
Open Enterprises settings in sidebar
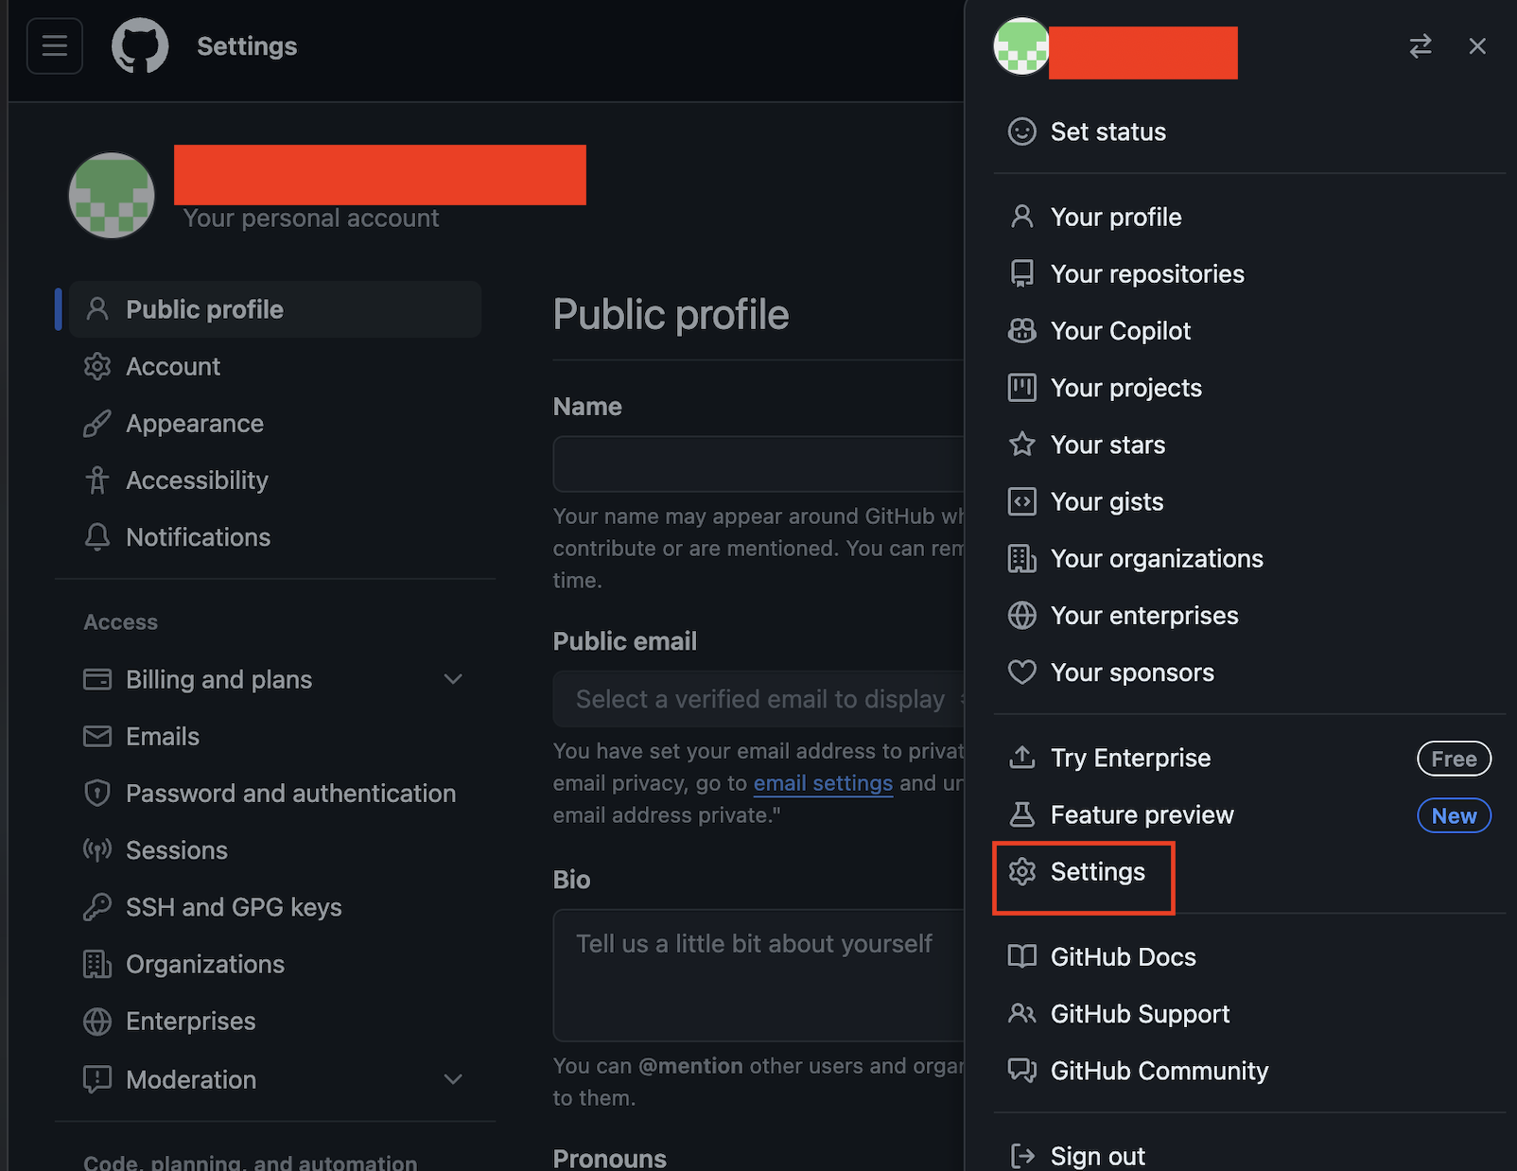tap(275, 1021)
